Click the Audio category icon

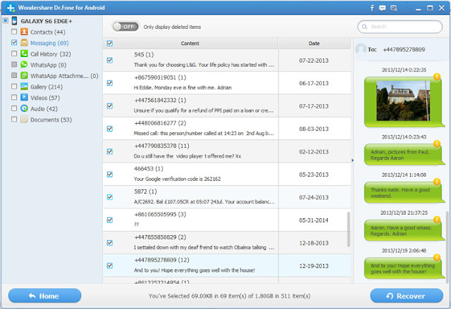click(24, 108)
